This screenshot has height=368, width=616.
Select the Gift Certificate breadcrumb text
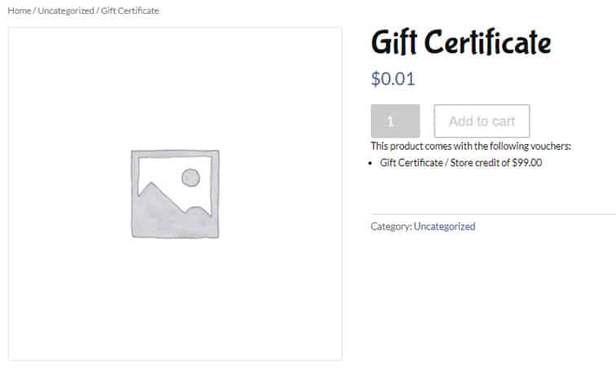[130, 11]
